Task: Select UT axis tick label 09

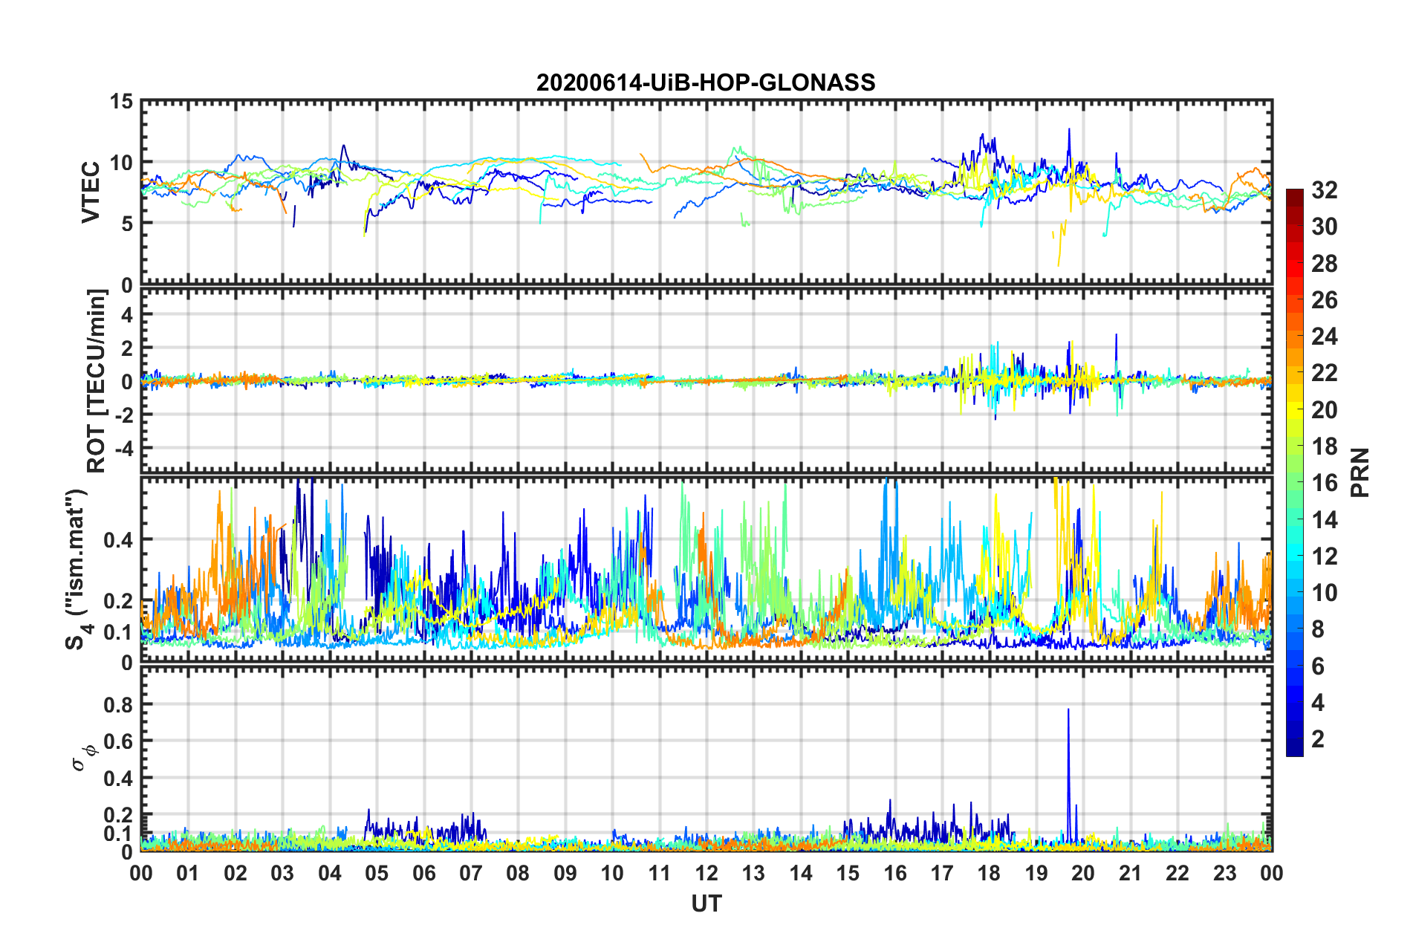Action: point(565,873)
